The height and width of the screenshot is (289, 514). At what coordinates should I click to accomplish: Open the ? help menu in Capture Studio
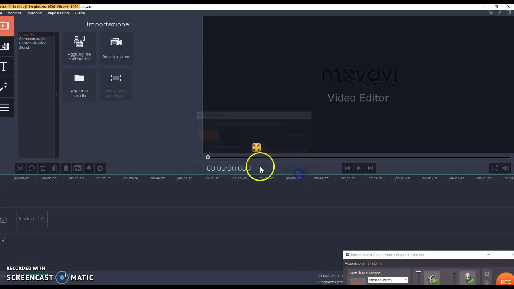coord(381,263)
